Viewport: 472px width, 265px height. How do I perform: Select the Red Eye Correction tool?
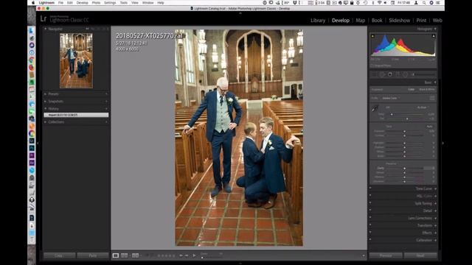pos(390,74)
